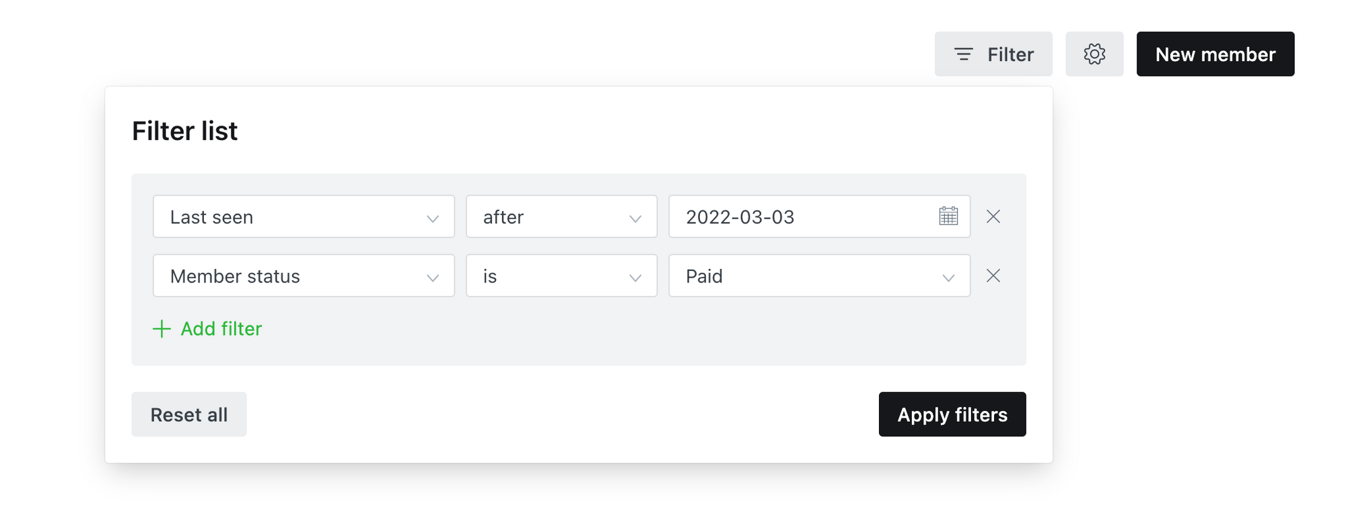
Task: Click the calendar icon in date field
Action: pyautogui.click(x=948, y=217)
